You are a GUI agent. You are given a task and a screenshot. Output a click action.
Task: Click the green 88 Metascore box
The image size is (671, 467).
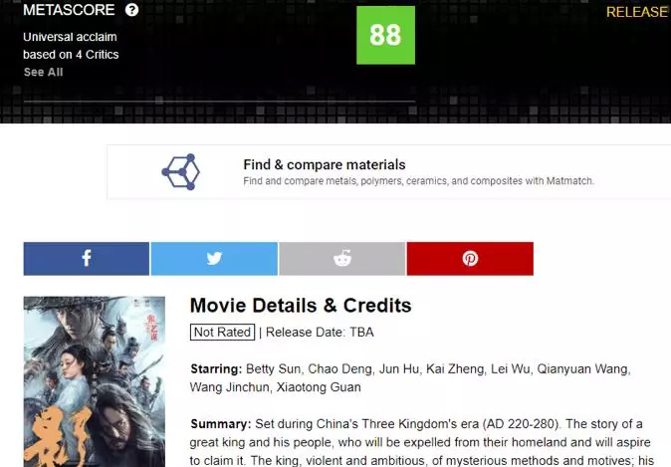click(x=385, y=35)
